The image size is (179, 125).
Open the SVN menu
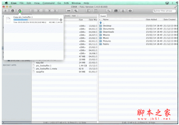[66, 3]
